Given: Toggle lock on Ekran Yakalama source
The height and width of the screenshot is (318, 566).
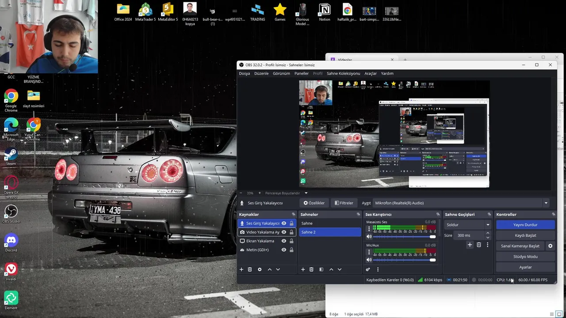Looking at the screenshot, I should point(291,241).
